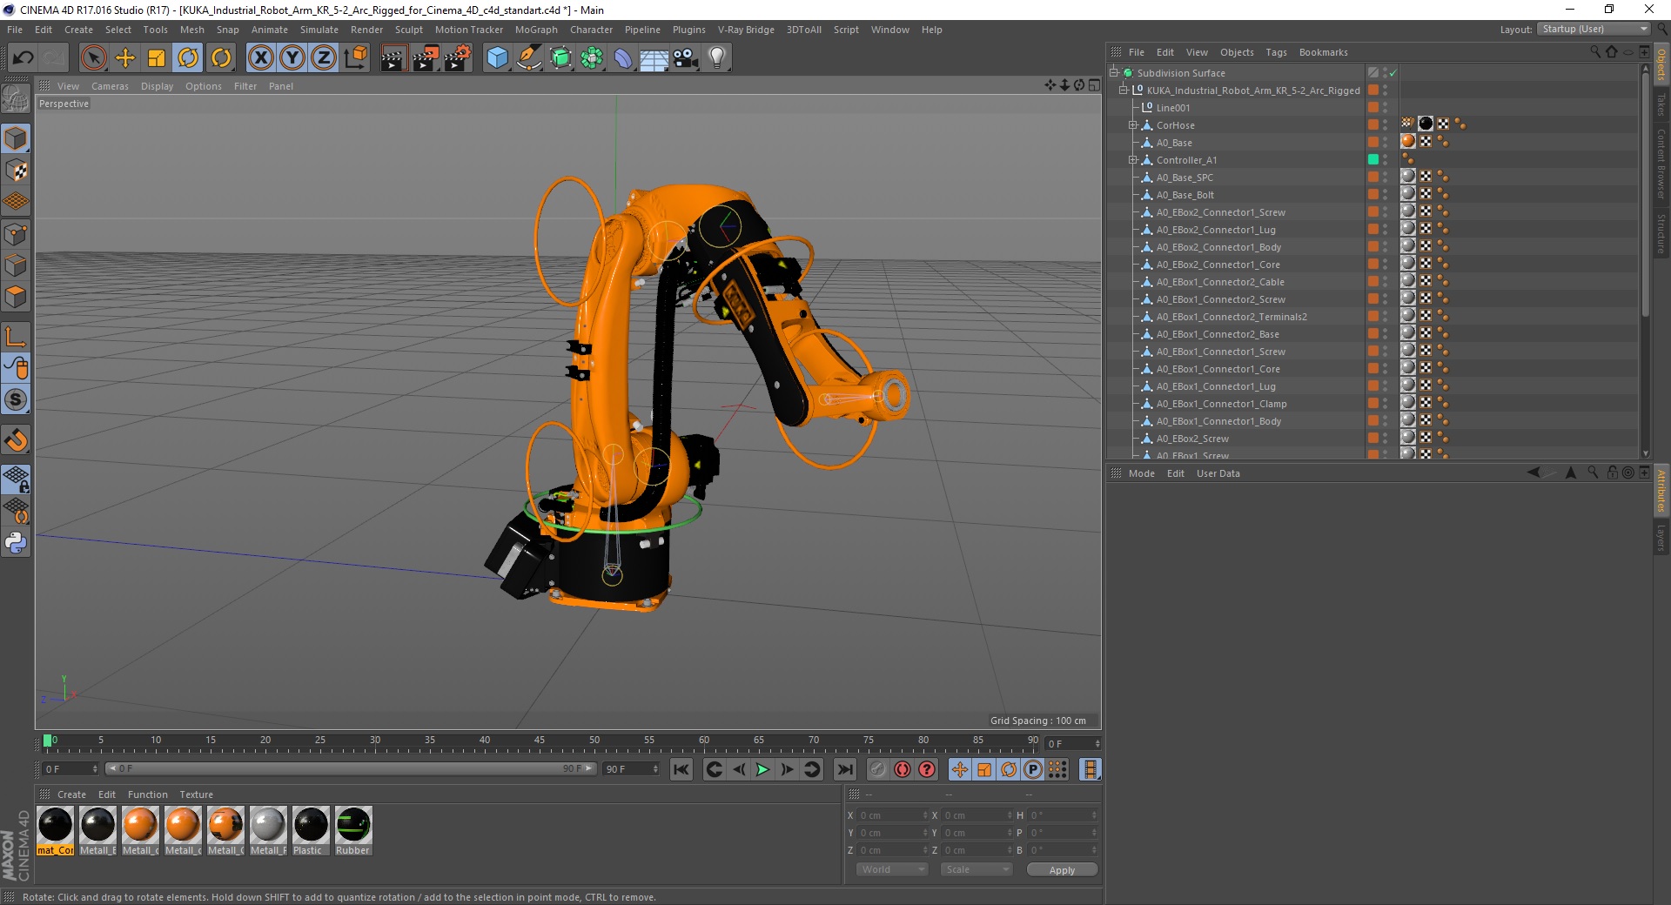Go to start of animation
The height and width of the screenshot is (905, 1671).
pyautogui.click(x=681, y=769)
